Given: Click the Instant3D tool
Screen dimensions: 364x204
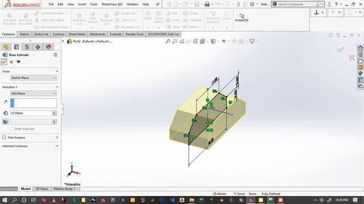Looking at the screenshot, I should click(x=241, y=18).
